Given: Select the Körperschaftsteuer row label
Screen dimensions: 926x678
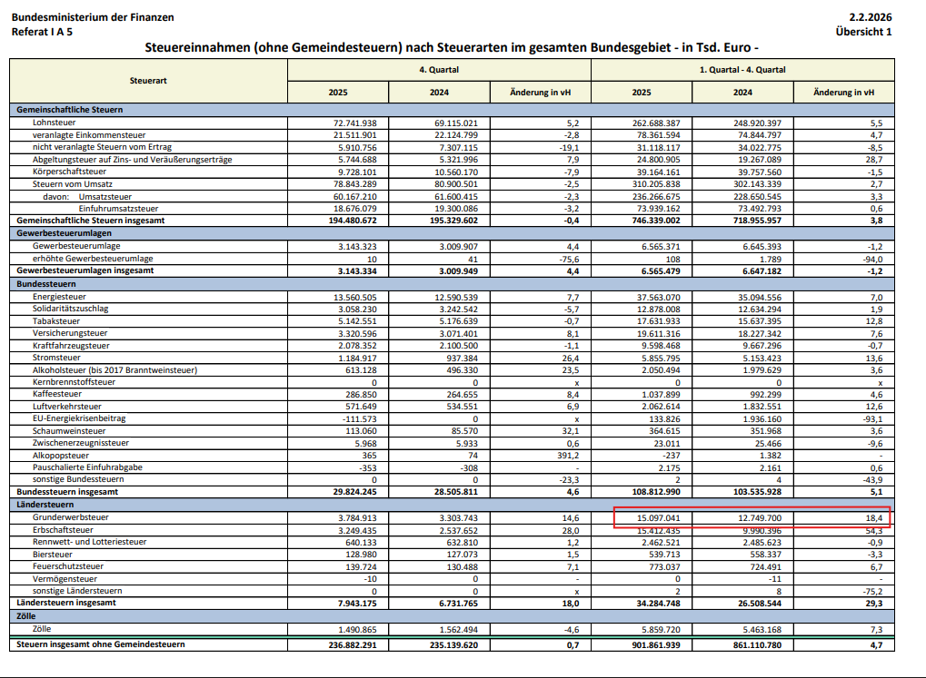Looking at the screenshot, I should click(x=69, y=172).
